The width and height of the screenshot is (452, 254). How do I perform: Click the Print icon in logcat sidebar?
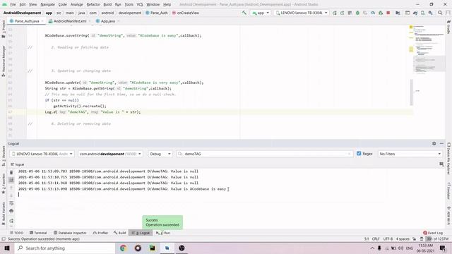[11, 211]
